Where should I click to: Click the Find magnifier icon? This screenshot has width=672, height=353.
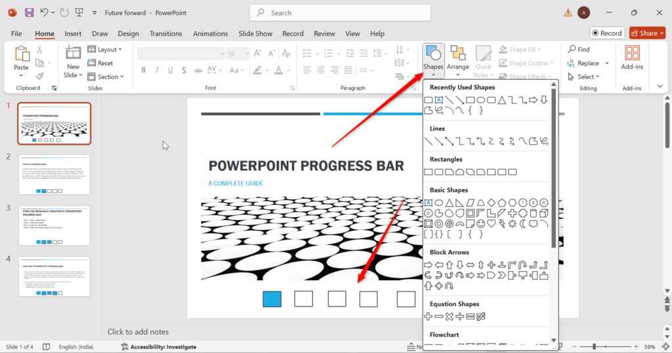[572, 49]
